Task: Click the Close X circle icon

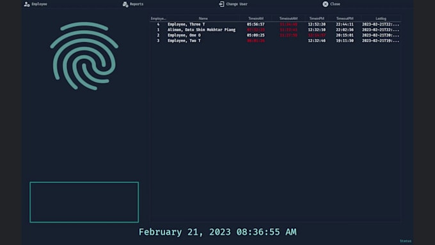Action: pyautogui.click(x=325, y=4)
